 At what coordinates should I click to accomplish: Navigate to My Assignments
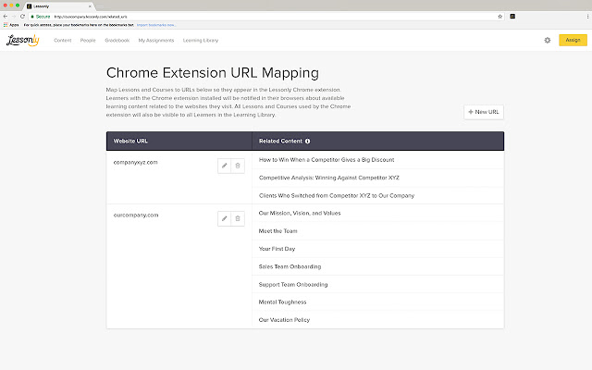(x=154, y=41)
